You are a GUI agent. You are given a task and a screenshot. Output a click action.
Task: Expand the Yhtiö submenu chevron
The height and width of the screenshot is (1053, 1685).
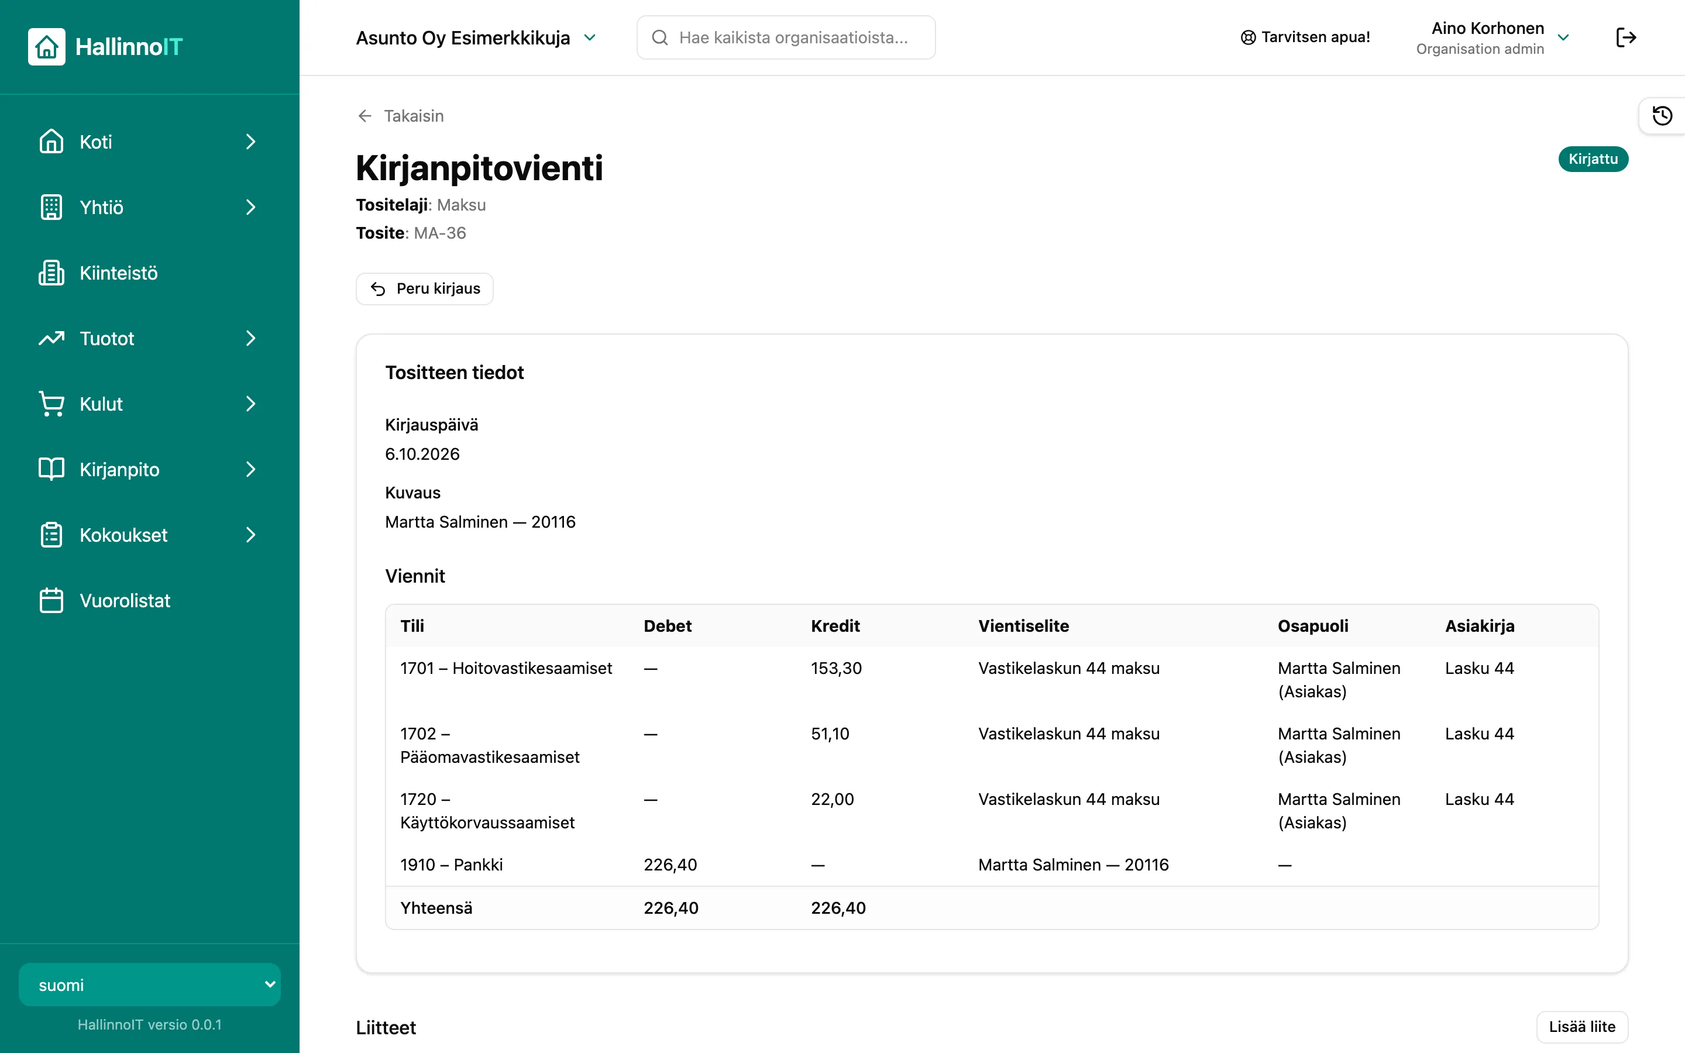coord(250,207)
